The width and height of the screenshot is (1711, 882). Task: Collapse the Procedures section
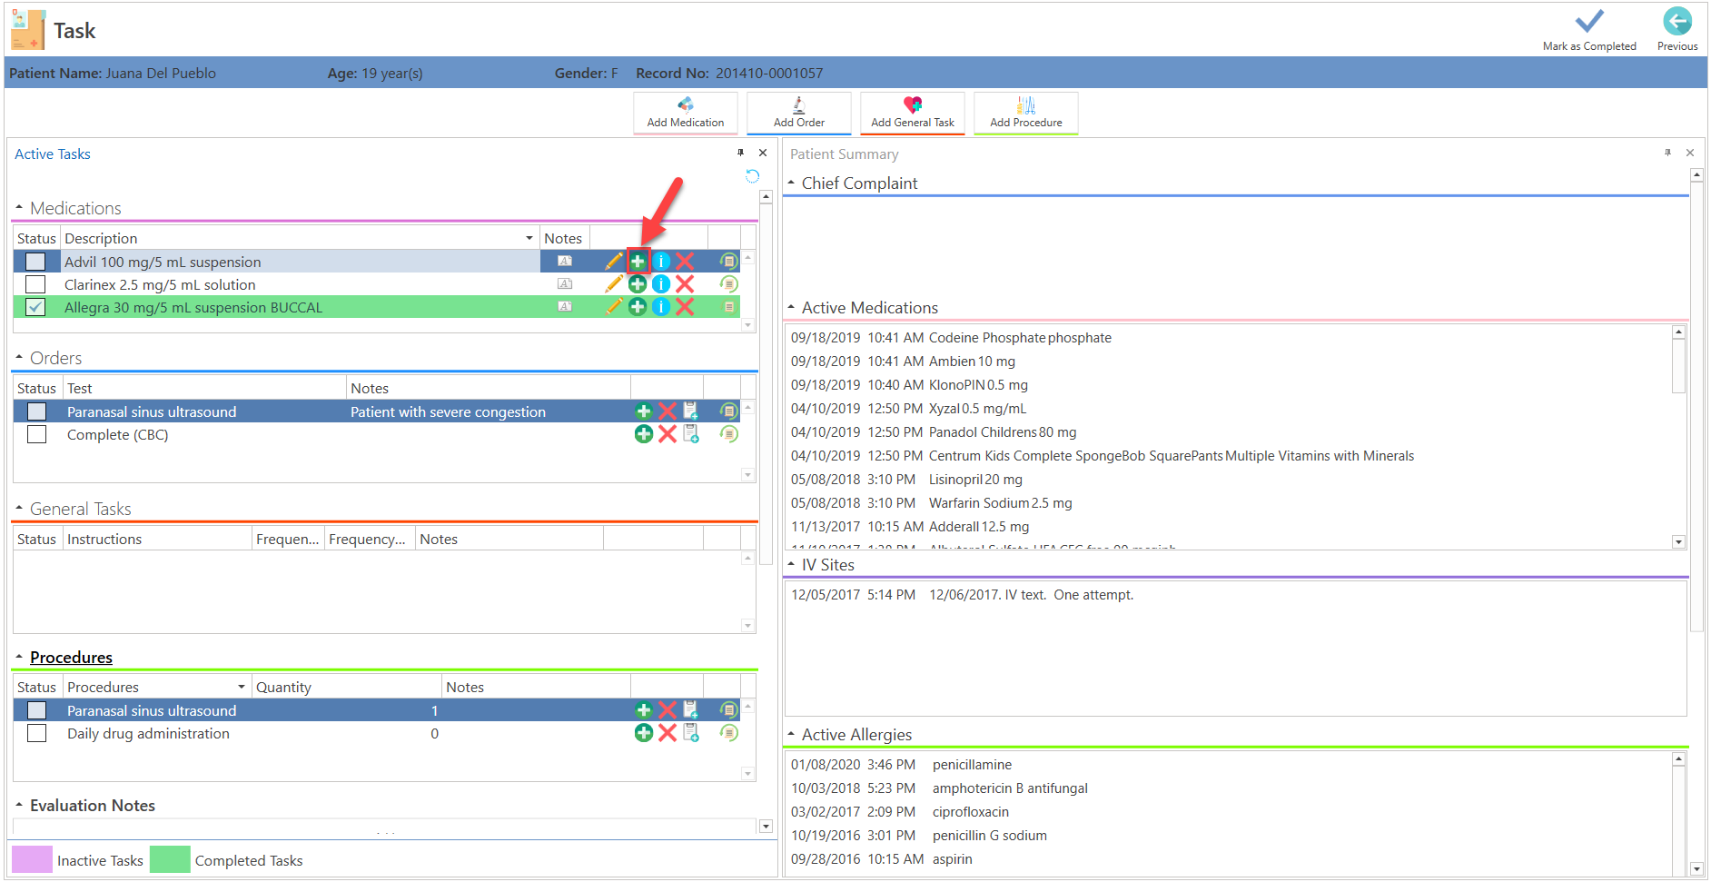19,656
